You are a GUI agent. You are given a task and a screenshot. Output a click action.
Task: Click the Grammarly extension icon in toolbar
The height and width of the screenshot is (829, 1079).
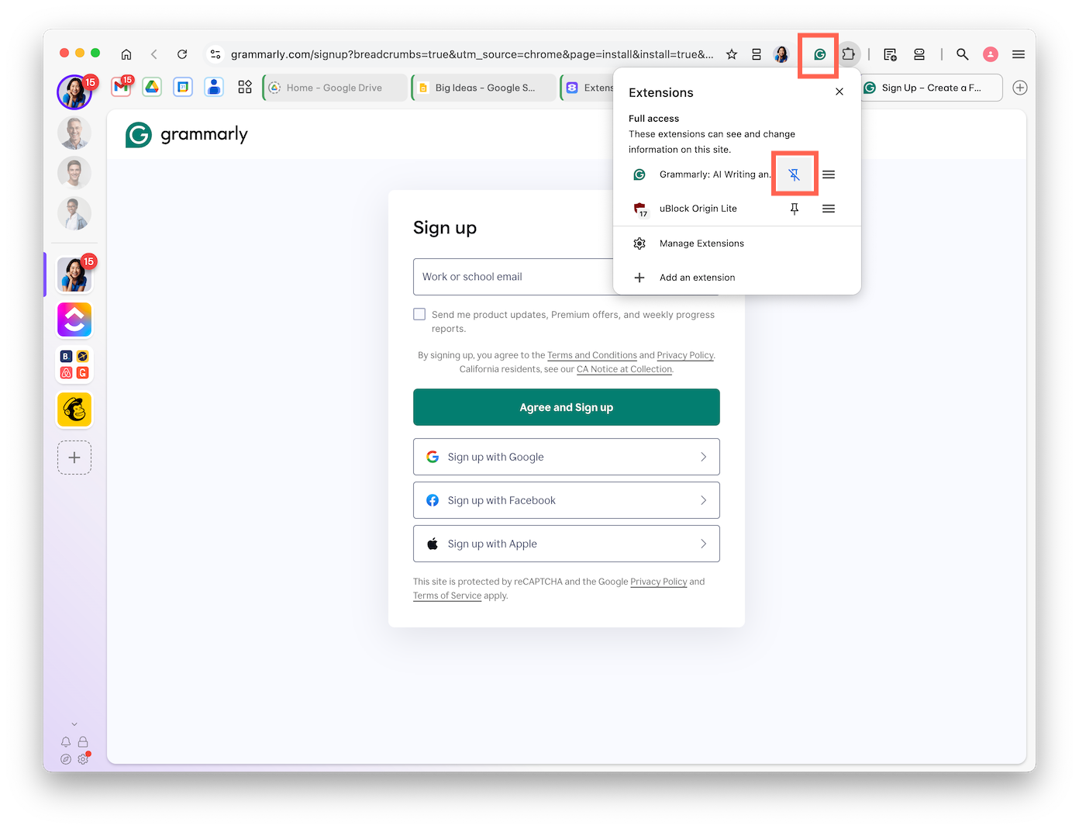click(819, 54)
